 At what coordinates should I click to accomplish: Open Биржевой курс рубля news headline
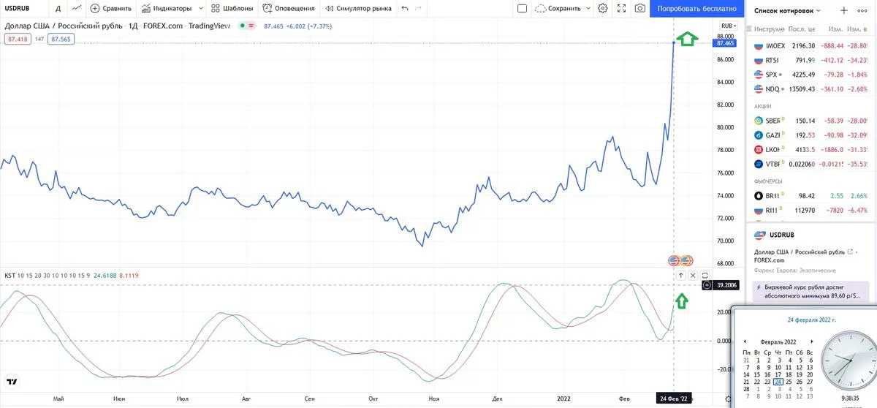(x=810, y=291)
